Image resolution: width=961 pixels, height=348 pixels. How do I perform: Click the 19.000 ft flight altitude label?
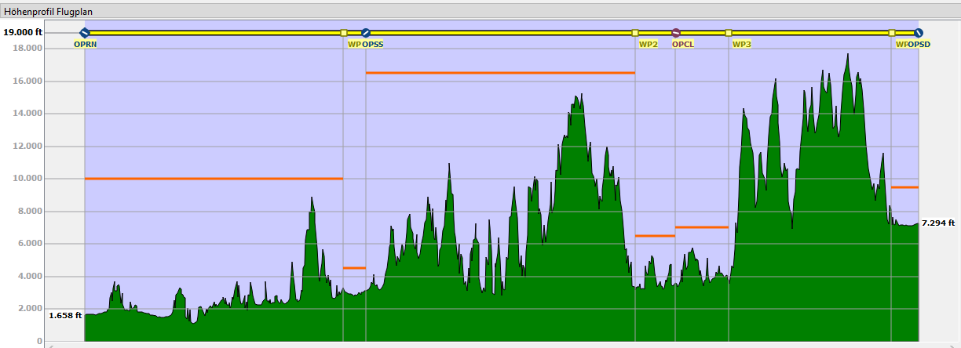[23, 32]
